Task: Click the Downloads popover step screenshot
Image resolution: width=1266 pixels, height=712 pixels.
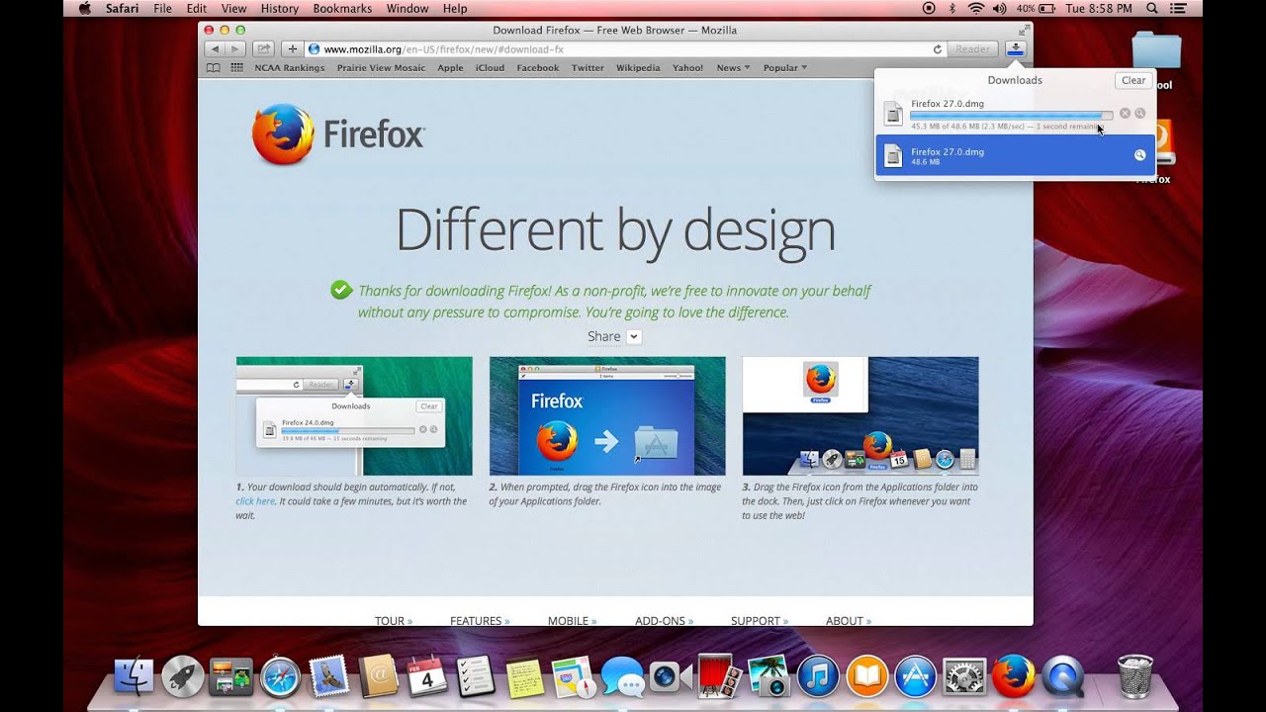Action: coord(354,416)
